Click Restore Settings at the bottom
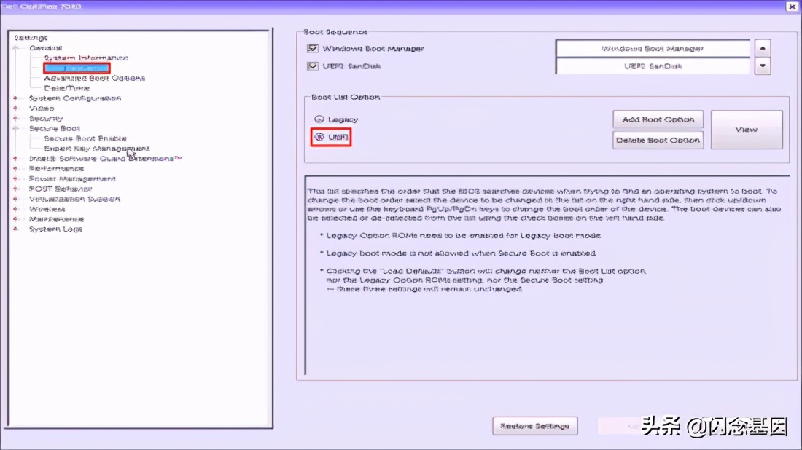This screenshot has height=450, width=802. (535, 426)
